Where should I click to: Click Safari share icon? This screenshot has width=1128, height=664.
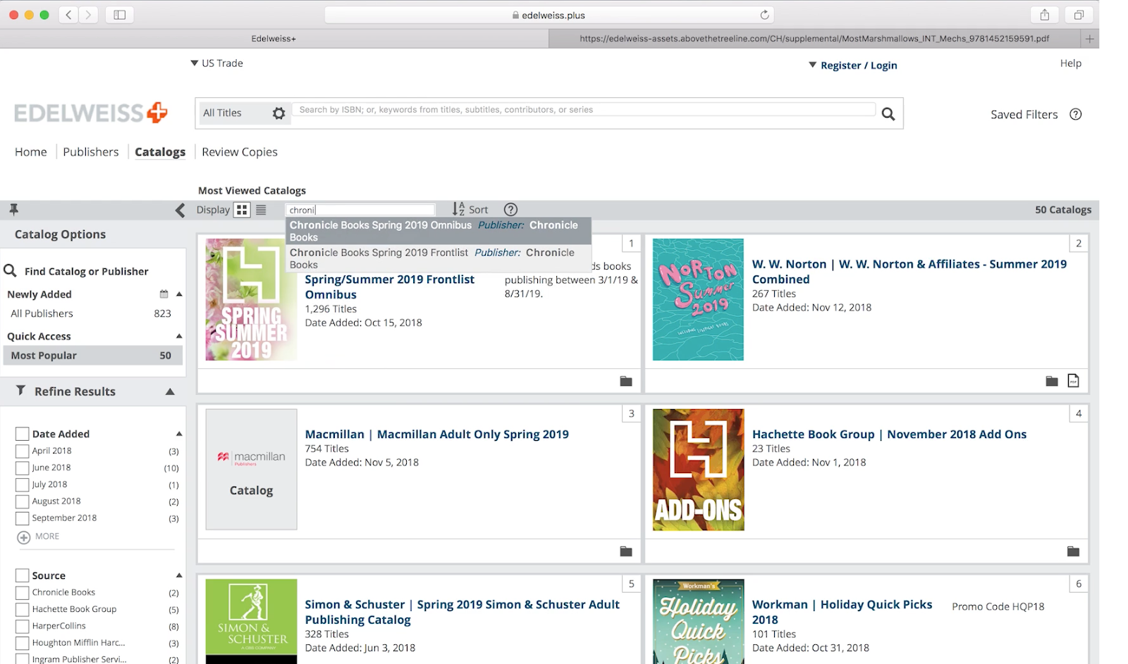pos(1044,15)
